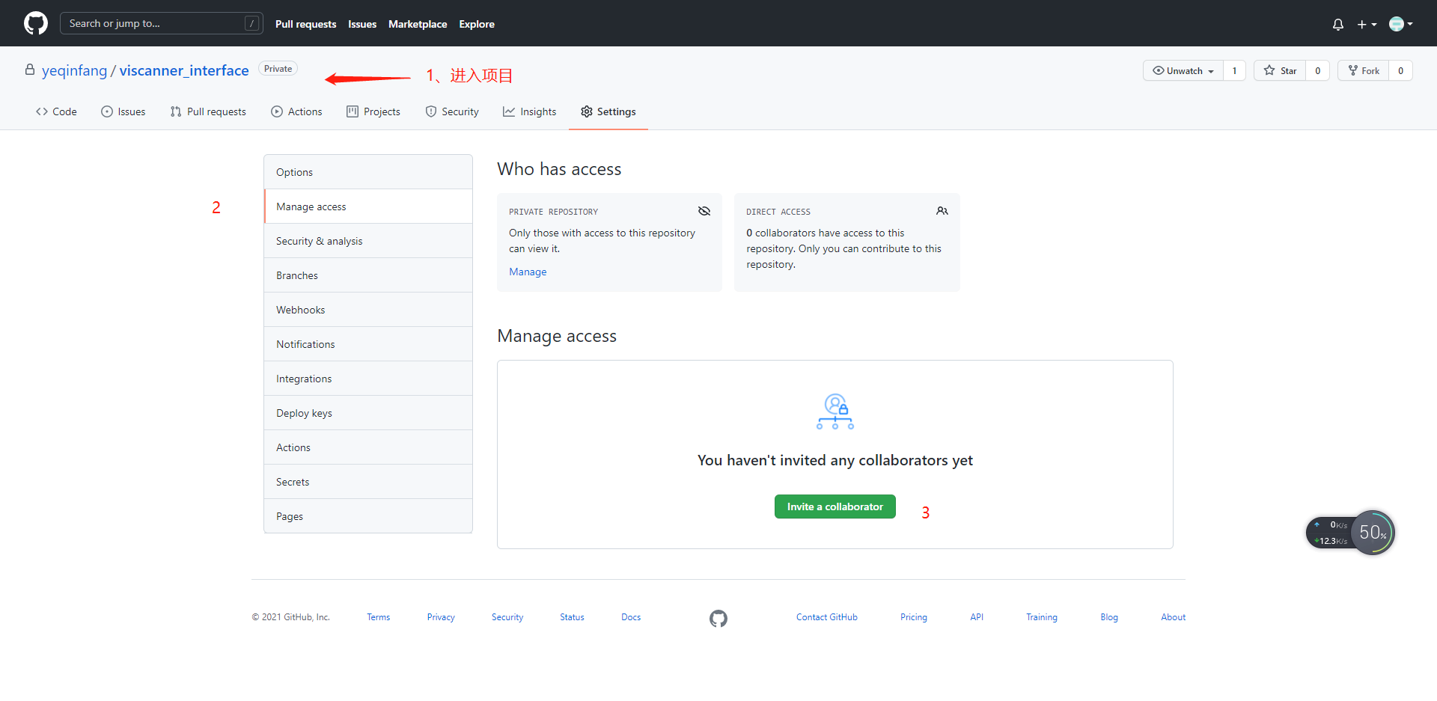Viewport: 1437px width, 701px height.
Task: Open Contact GitHub footer link
Action: [x=827, y=617]
